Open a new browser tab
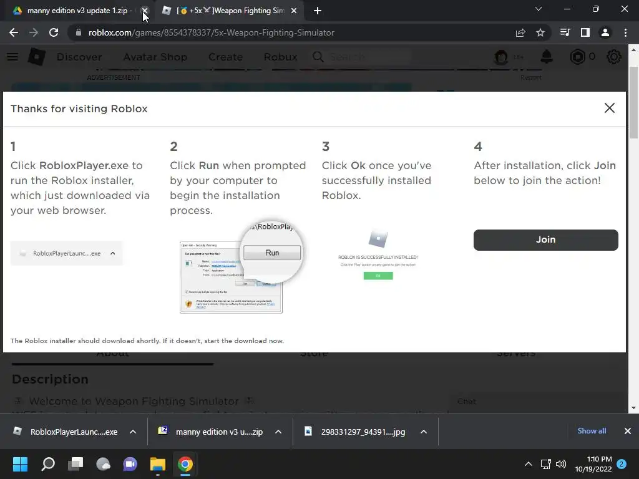Viewport: 639px width, 479px height. click(318, 11)
